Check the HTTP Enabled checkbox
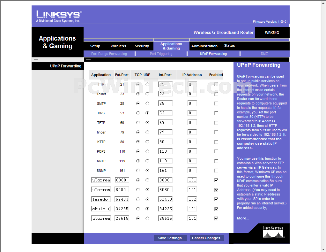The image size is (326, 252). (x=216, y=142)
